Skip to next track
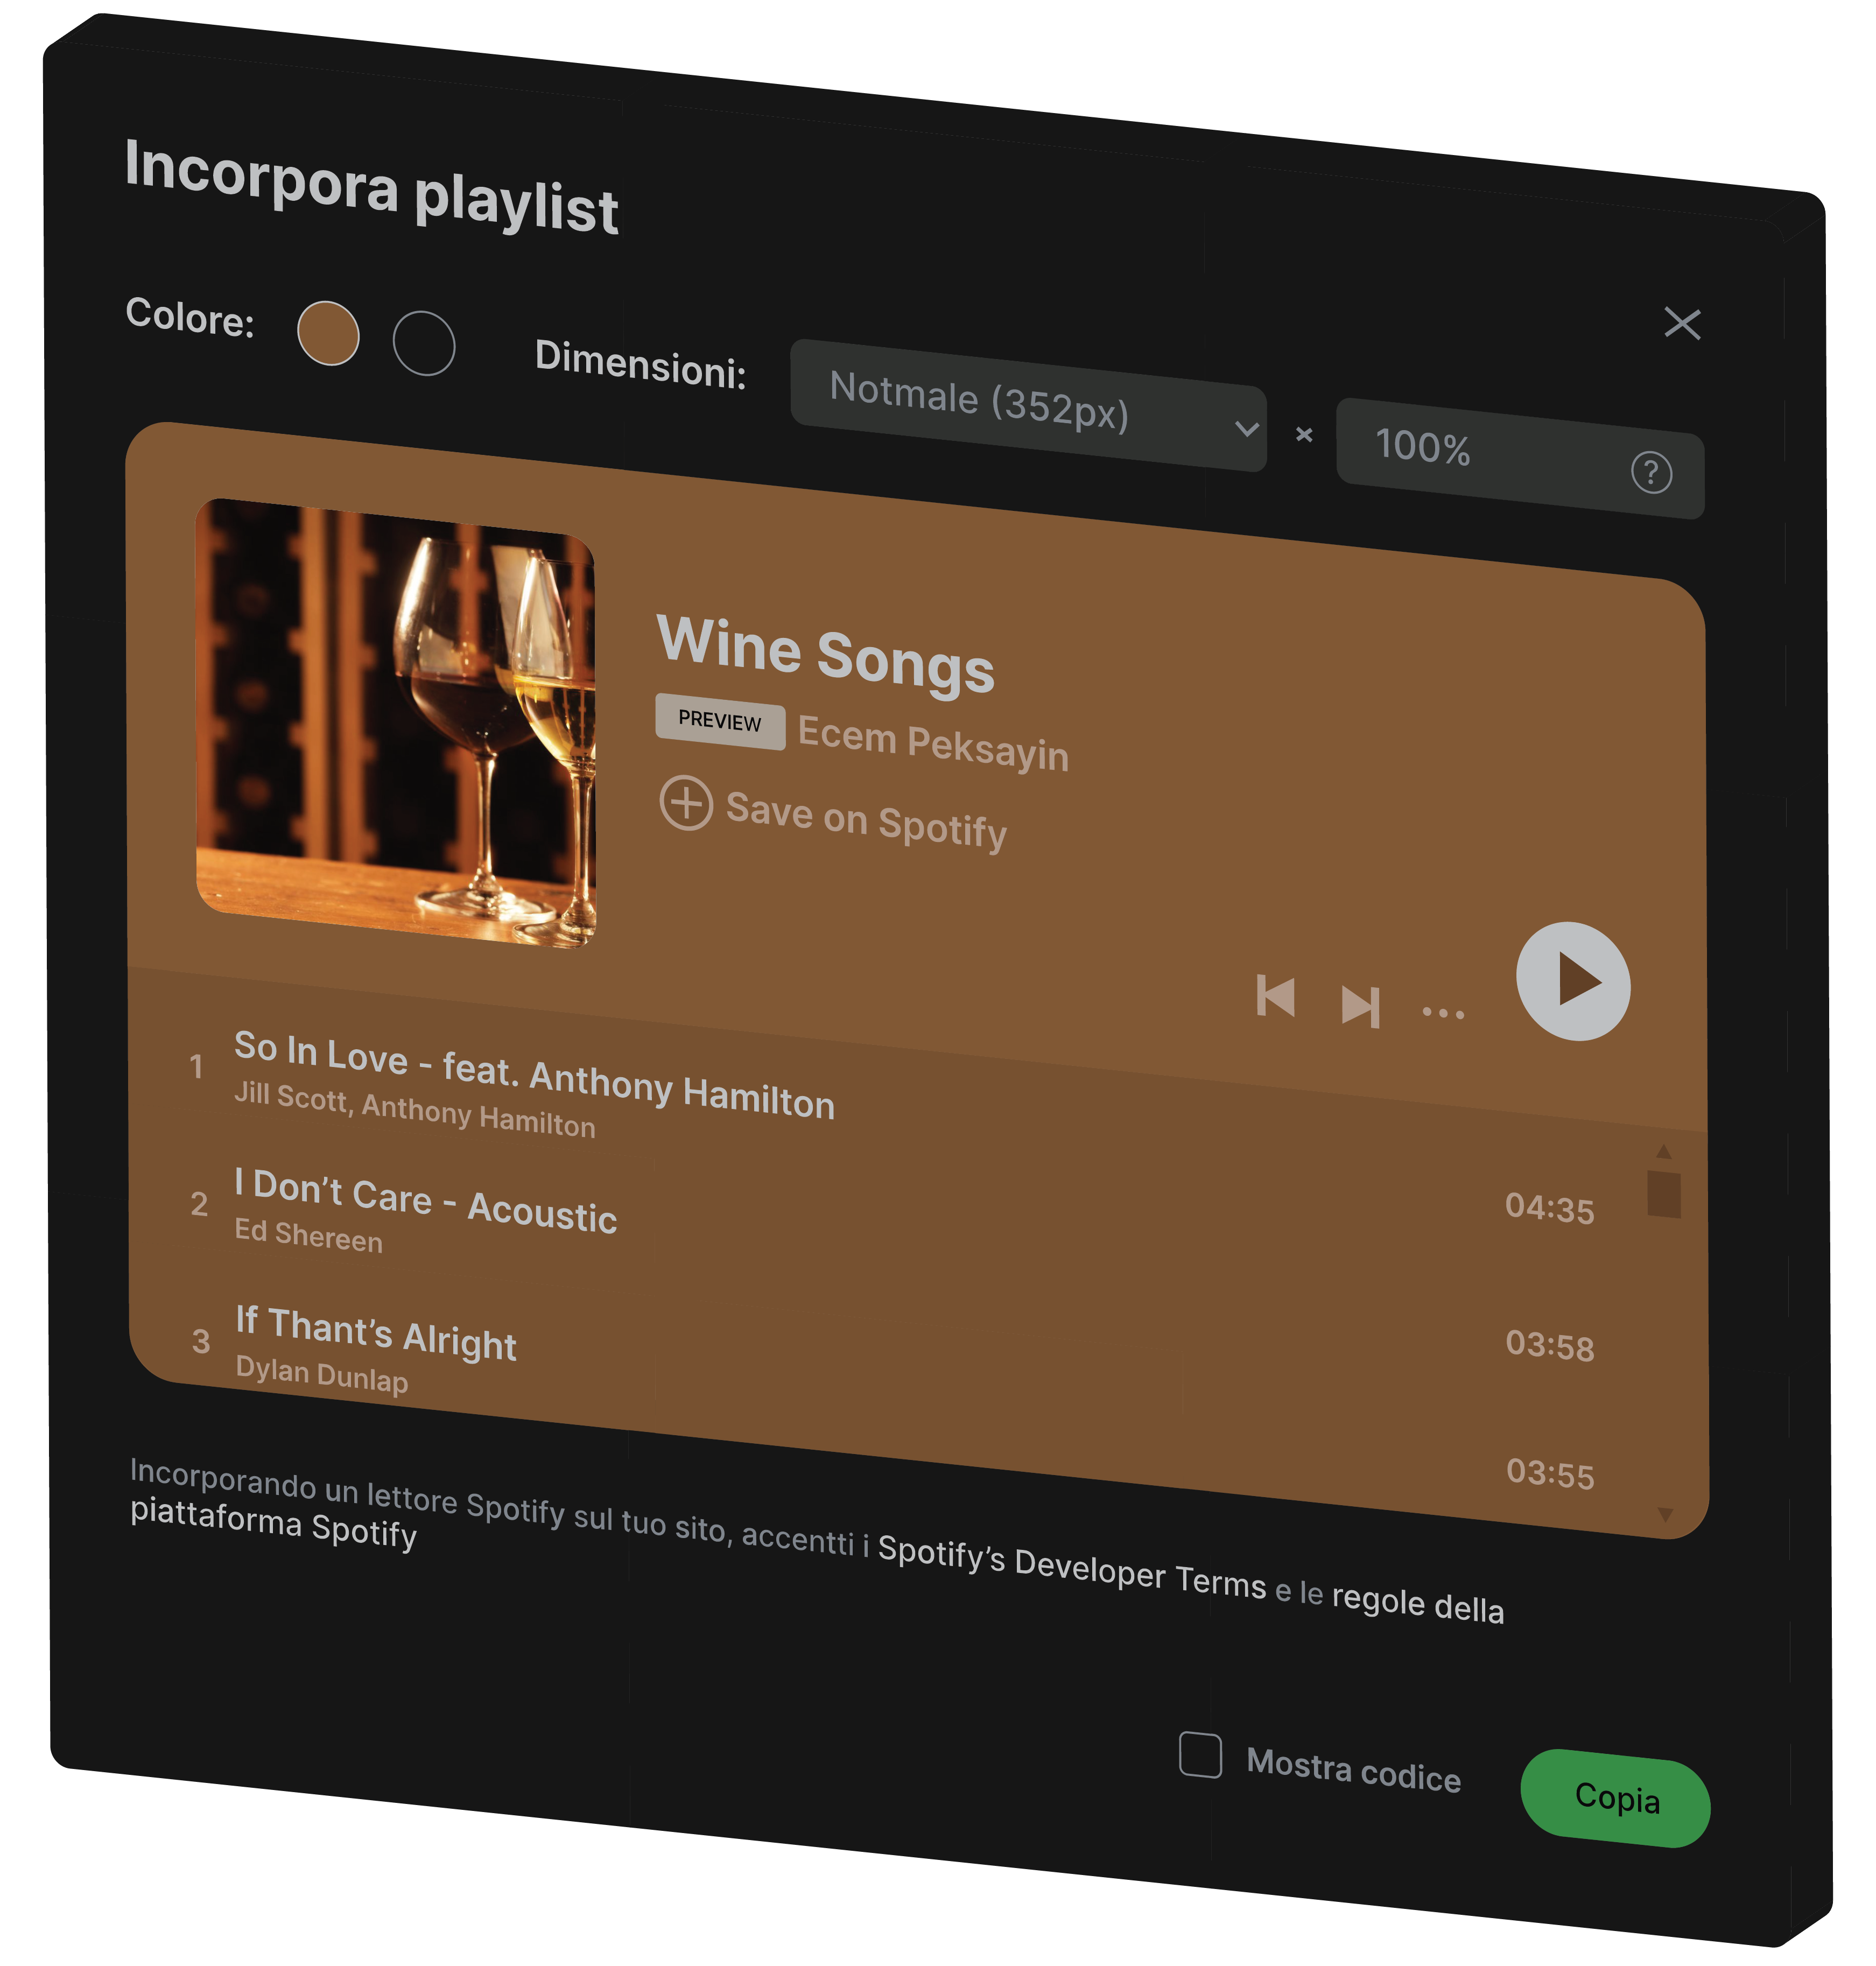The width and height of the screenshot is (1876, 1966). click(x=1360, y=1005)
